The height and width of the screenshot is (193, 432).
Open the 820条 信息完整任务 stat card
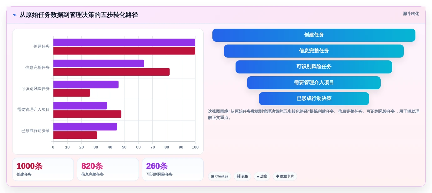[108, 169]
